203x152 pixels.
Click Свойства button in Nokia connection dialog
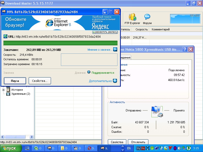point(117,142)
